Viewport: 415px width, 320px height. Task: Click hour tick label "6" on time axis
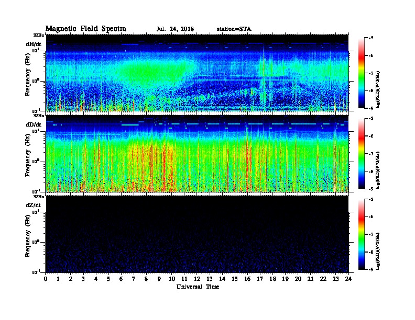121,279
